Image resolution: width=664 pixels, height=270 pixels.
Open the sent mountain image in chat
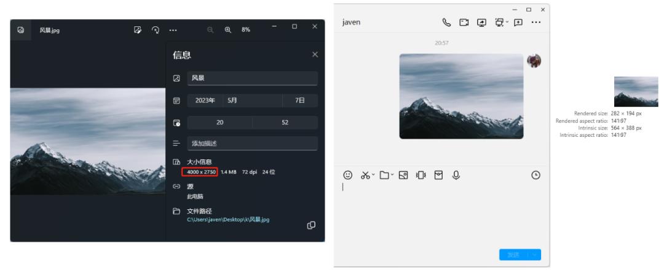pyautogui.click(x=461, y=96)
